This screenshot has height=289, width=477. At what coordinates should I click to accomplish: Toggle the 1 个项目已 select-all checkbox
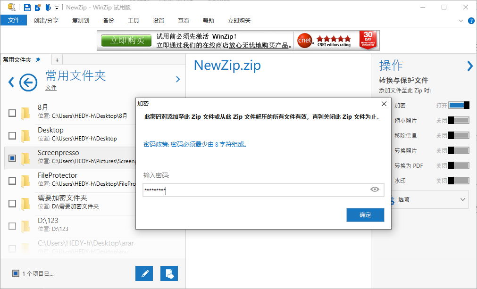pyautogui.click(x=16, y=273)
